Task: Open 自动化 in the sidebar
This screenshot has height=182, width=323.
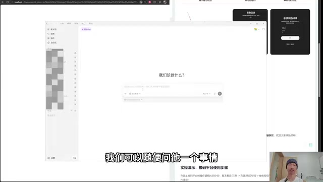Action: coord(52,42)
